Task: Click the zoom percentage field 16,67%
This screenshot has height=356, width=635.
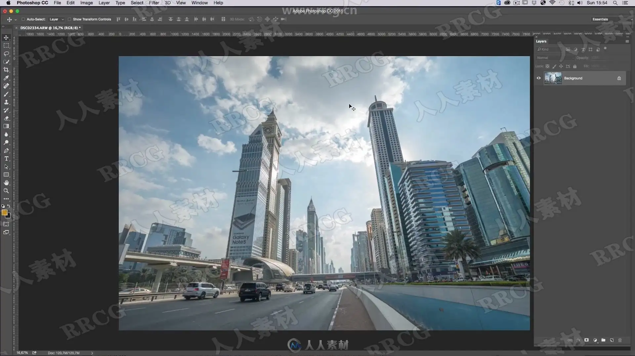Action: tap(22, 353)
